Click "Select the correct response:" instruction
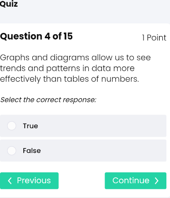 point(48,100)
